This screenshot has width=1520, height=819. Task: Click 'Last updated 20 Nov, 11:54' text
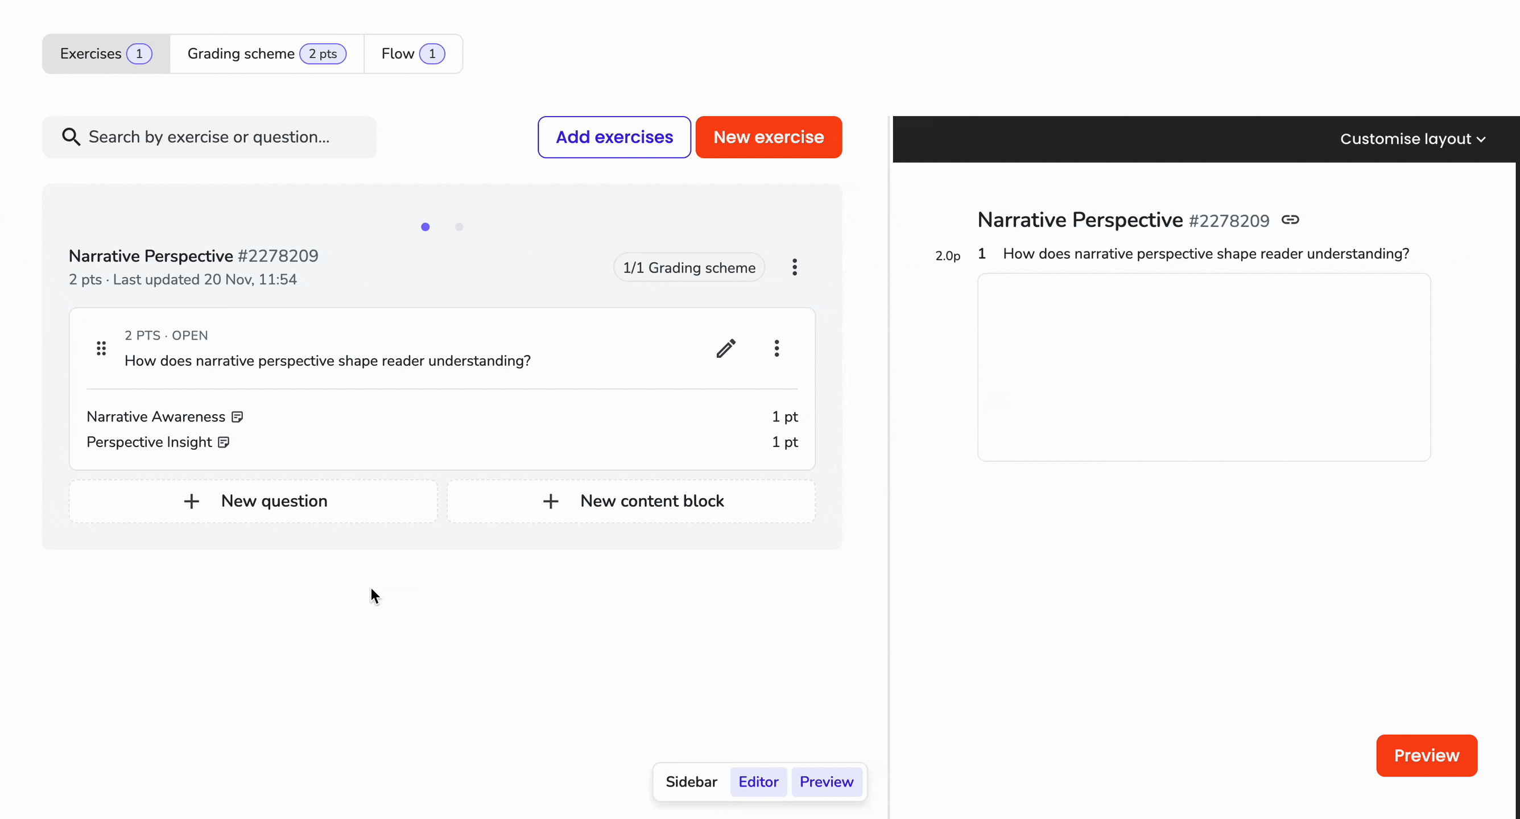point(205,280)
